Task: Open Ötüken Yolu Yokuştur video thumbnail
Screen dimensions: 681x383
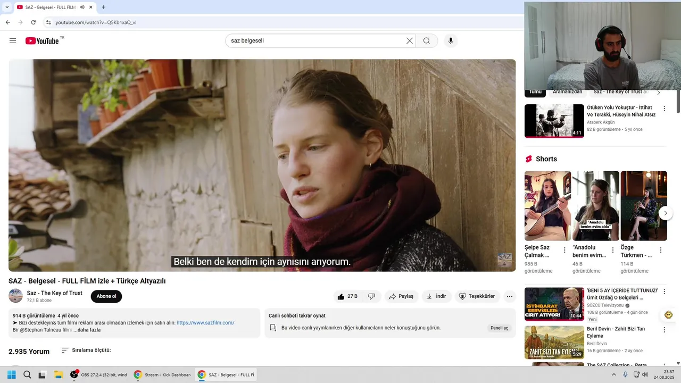Action: pyautogui.click(x=554, y=121)
